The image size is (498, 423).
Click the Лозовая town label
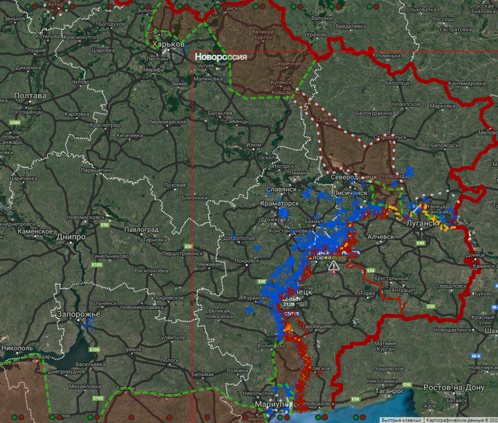(x=175, y=185)
